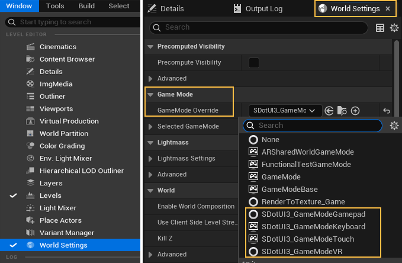Viewport: 402px width, 263px height.
Task: Open the Tools menu
Action: click(x=55, y=6)
